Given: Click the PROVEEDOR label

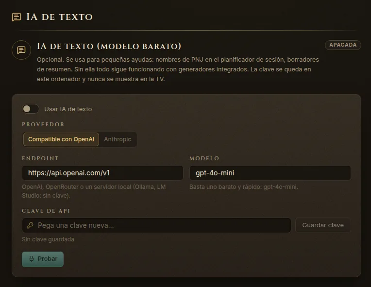Looking at the screenshot, I should tap(43, 124).
